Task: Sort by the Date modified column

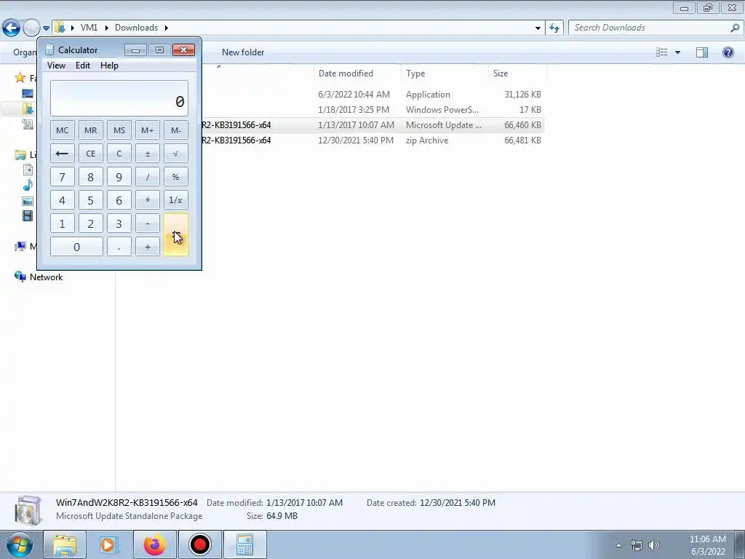Action: point(357,74)
